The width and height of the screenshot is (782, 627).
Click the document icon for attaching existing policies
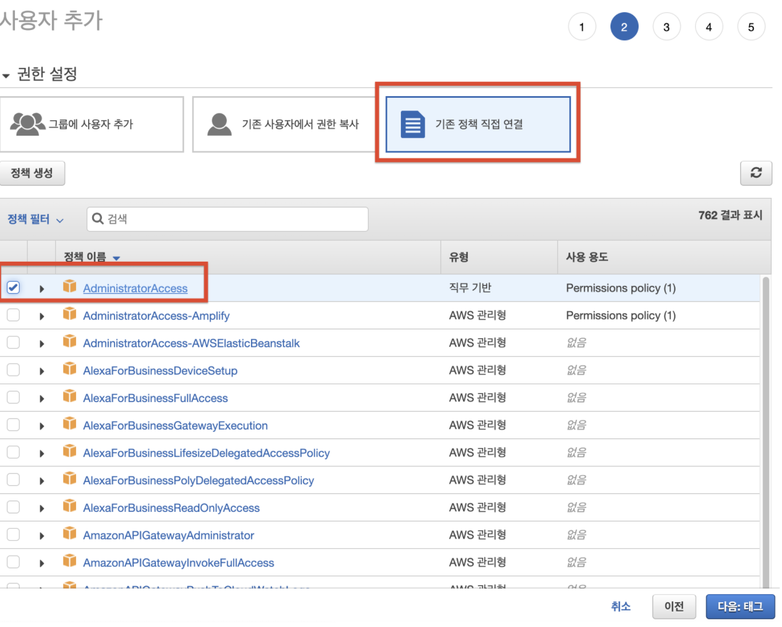coord(412,124)
